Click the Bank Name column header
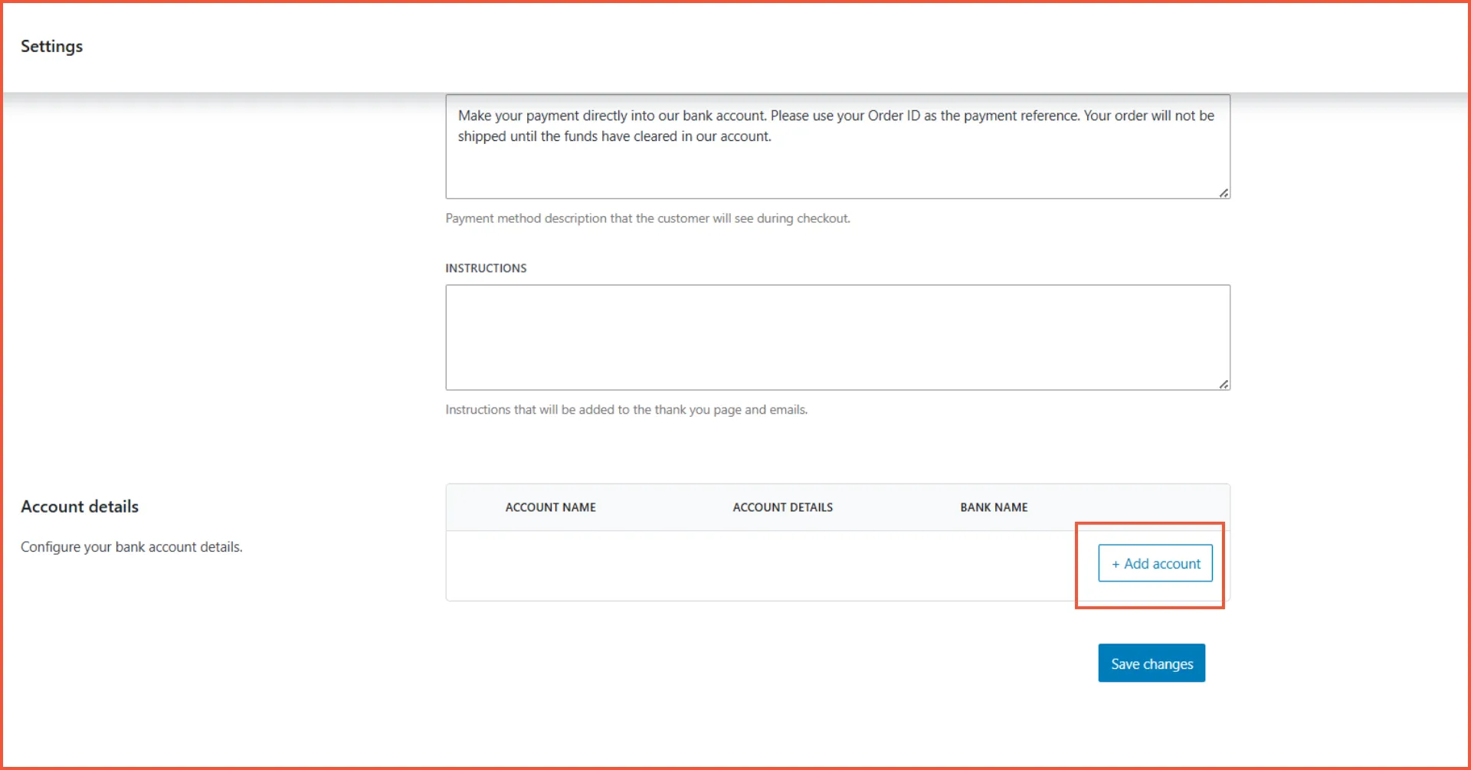Screen dimensions: 1471x770 [x=994, y=506]
